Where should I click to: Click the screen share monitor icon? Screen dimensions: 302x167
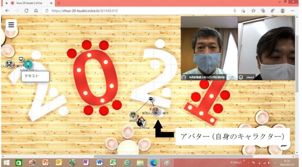21,59
